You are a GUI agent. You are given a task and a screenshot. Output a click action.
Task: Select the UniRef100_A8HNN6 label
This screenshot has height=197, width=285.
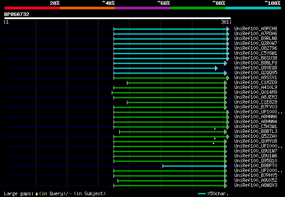[256, 117]
